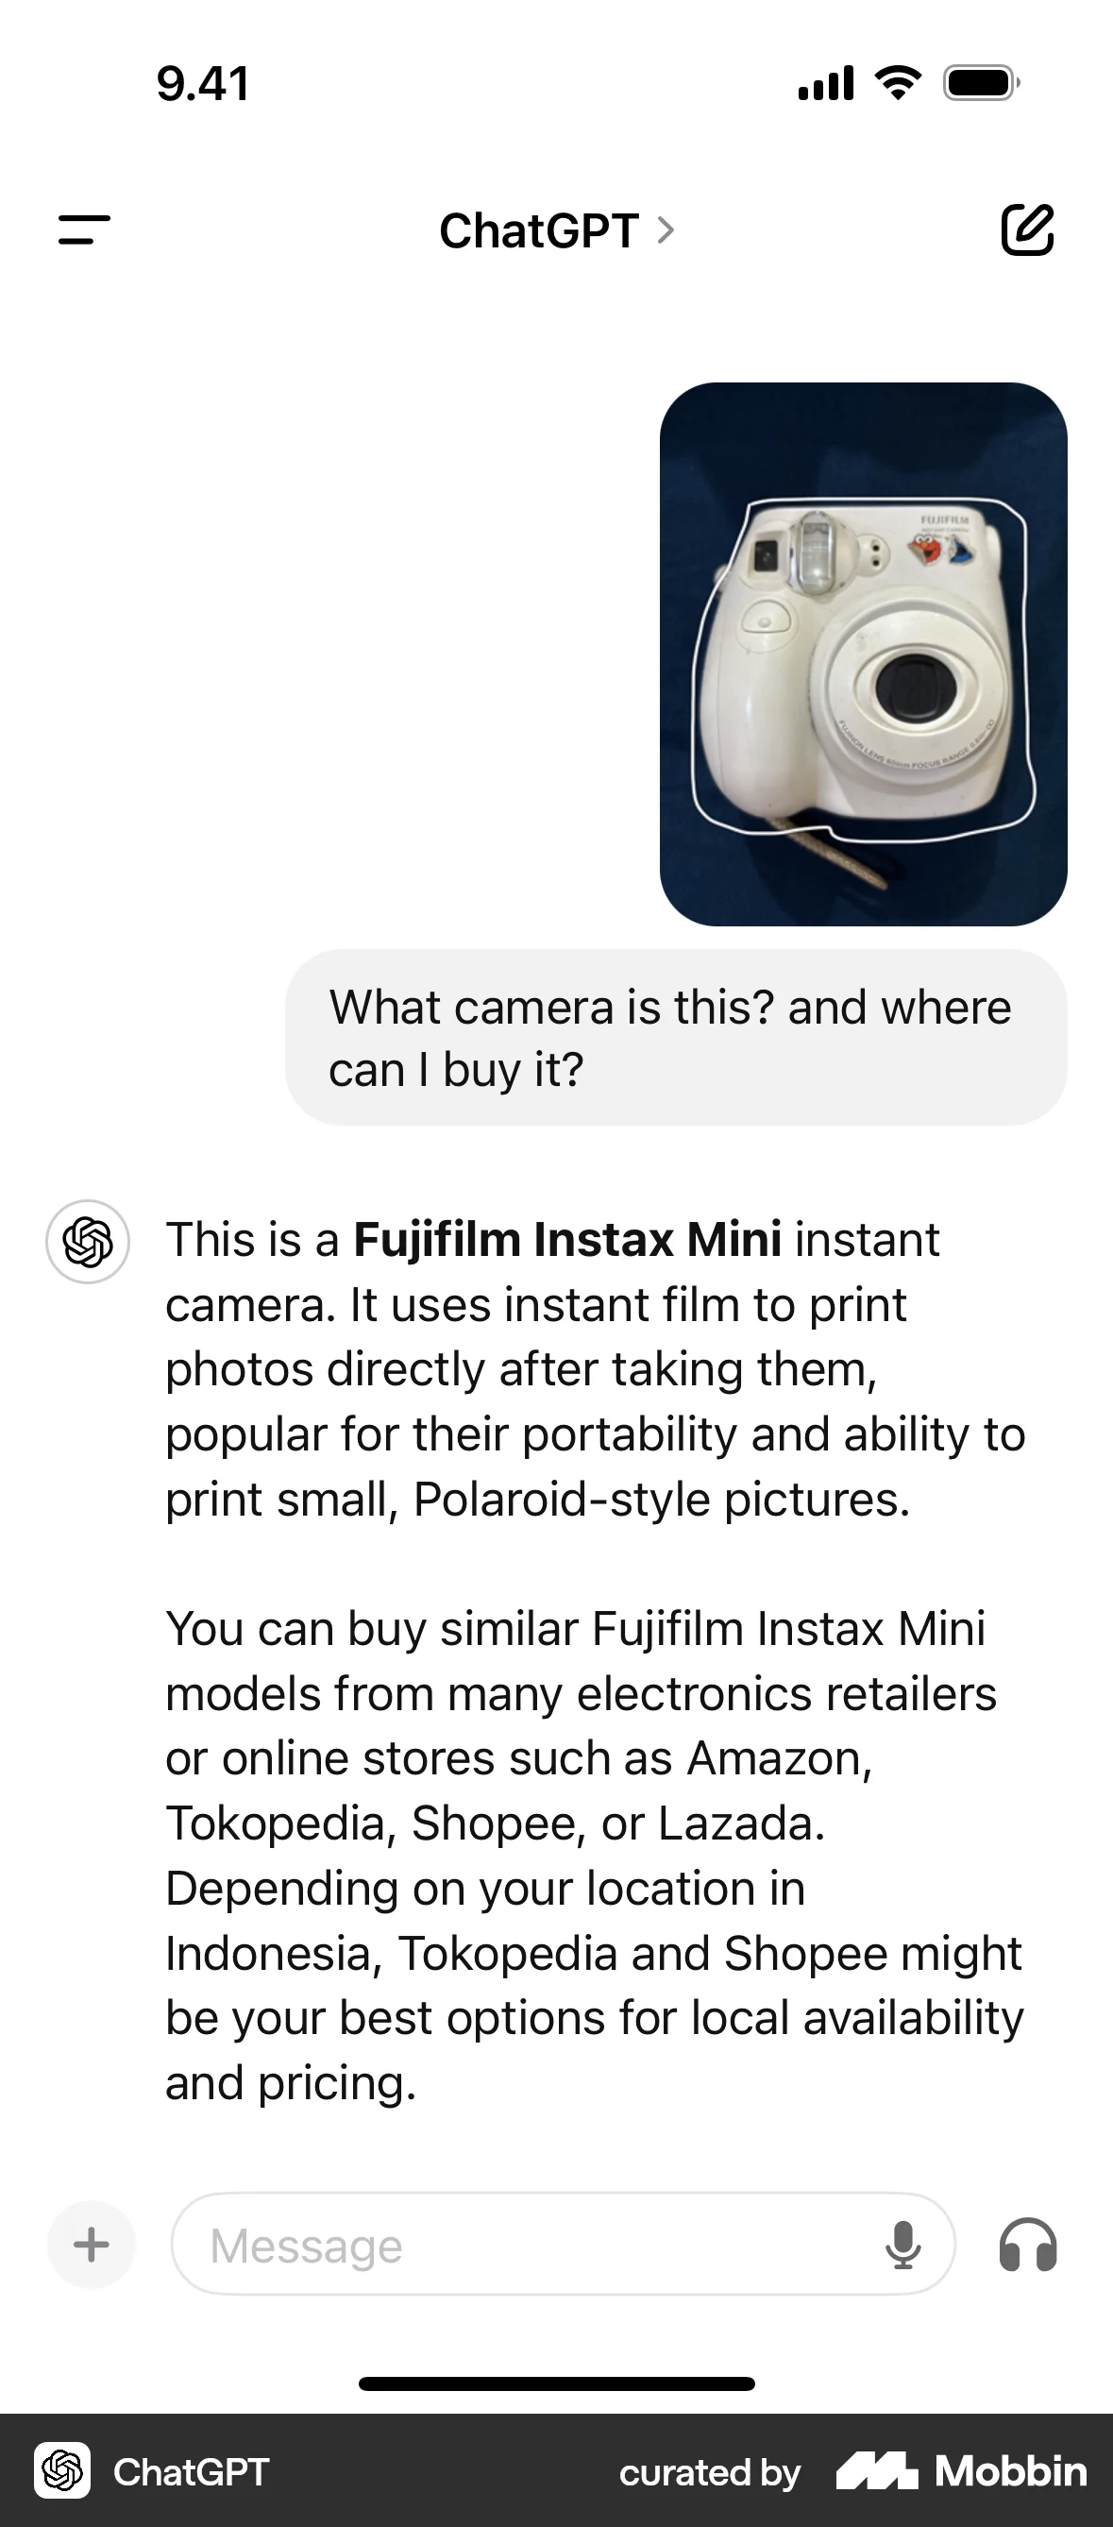The height and width of the screenshot is (2527, 1113).
Task: Select bold Fujifilm Instax Mini text
Action: pyautogui.click(x=566, y=1239)
